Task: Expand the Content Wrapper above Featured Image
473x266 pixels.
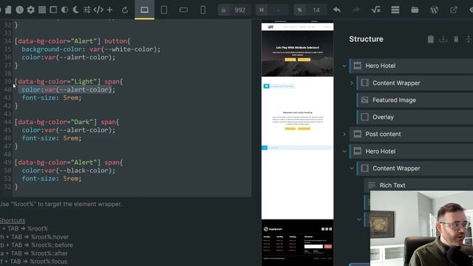Action: [352, 83]
